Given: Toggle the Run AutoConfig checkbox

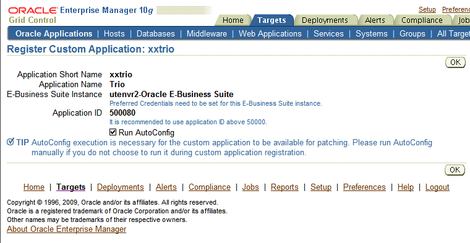Looking at the screenshot, I should (113, 132).
